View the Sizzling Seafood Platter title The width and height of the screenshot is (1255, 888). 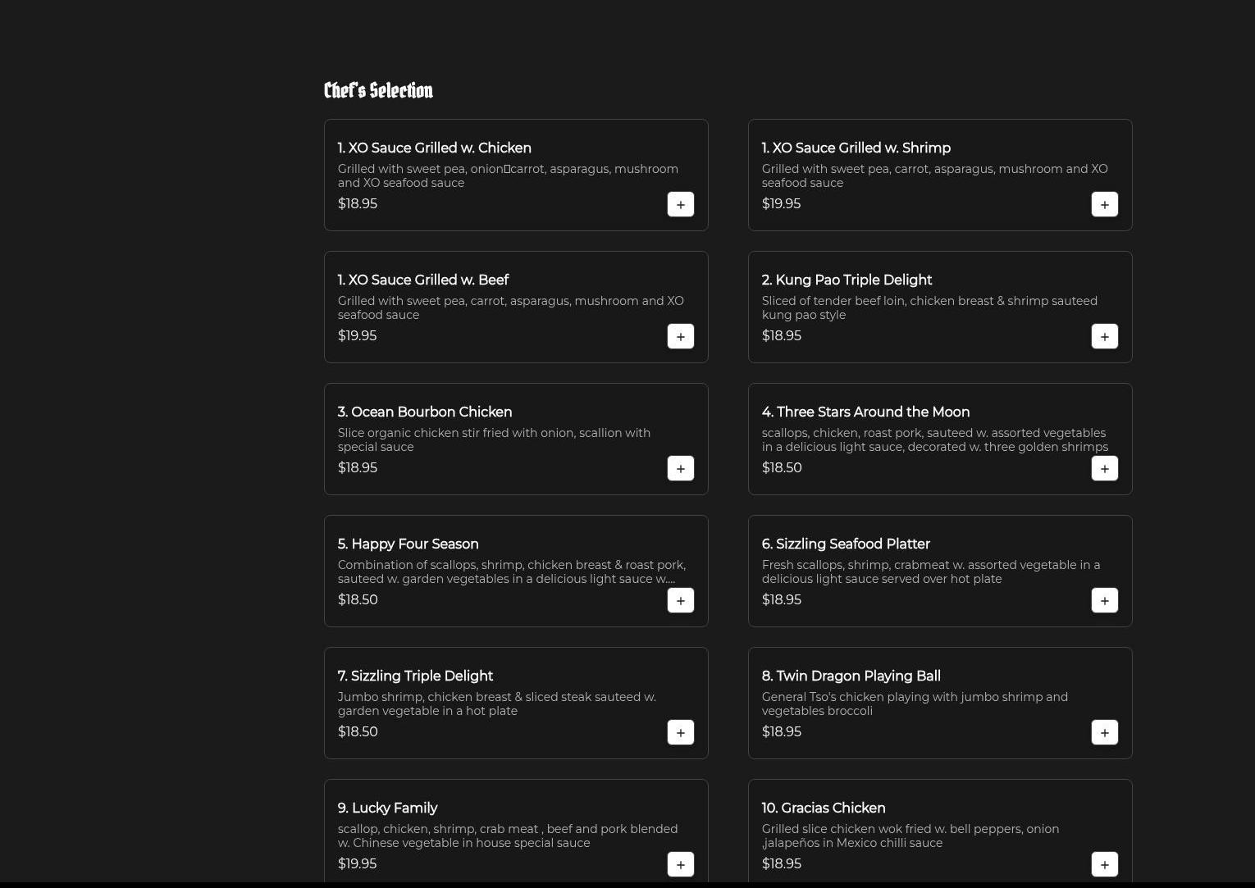[846, 544]
